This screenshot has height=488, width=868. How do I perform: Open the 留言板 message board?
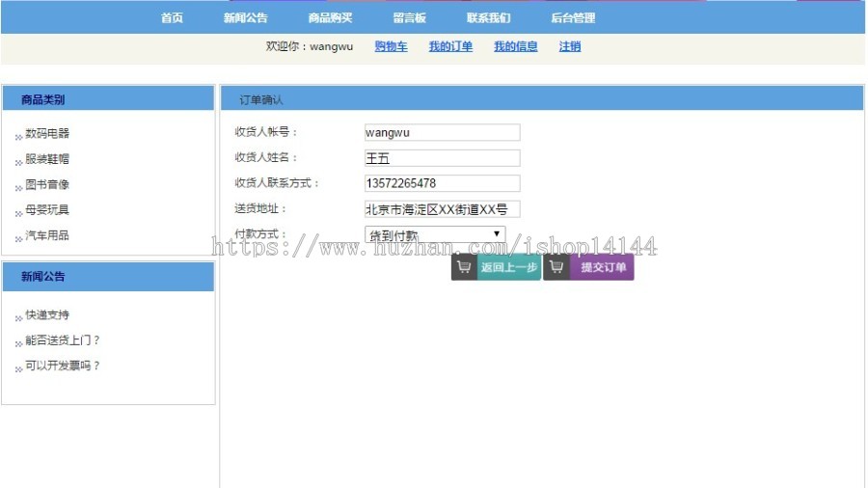pyautogui.click(x=409, y=17)
